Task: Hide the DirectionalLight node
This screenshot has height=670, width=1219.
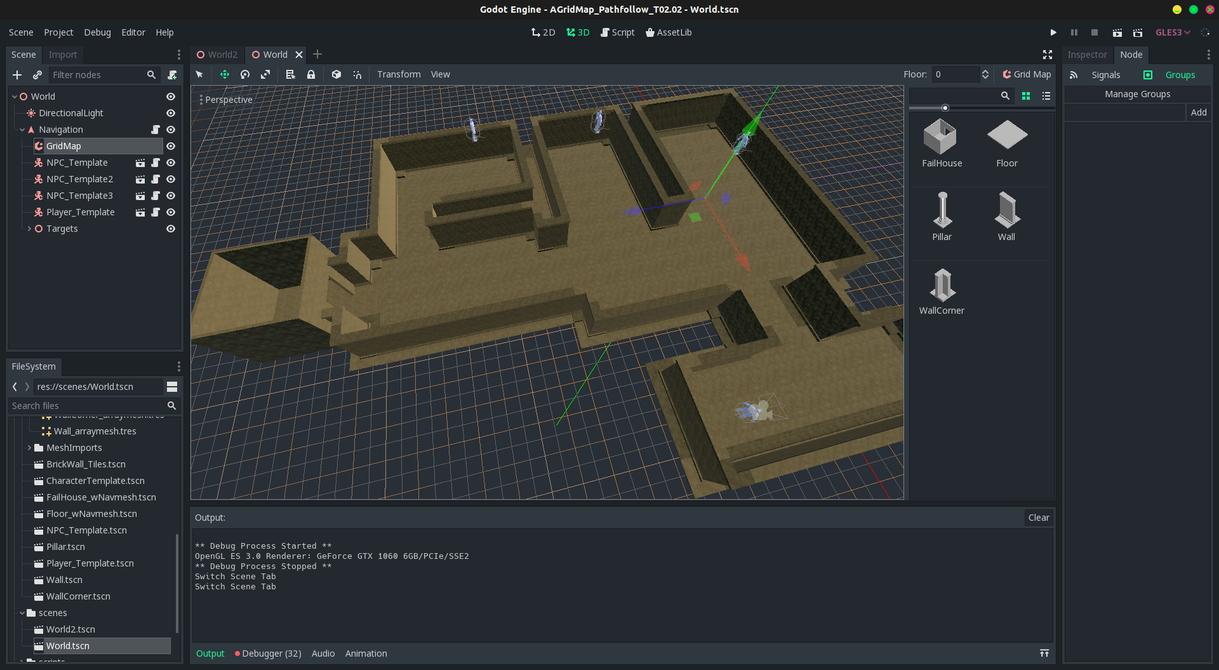Action: click(x=171, y=113)
